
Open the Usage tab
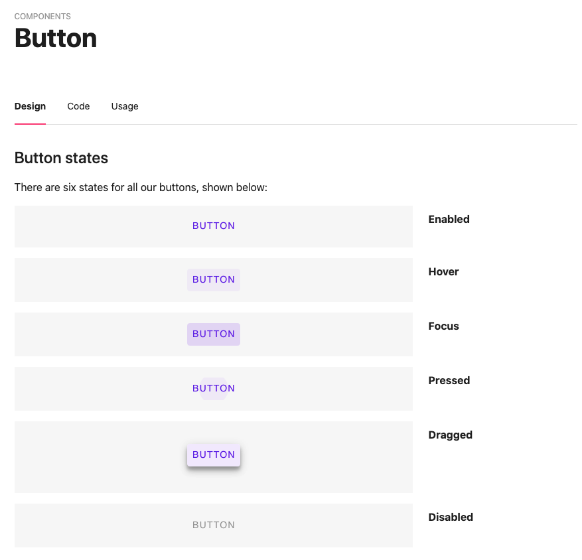[124, 106]
